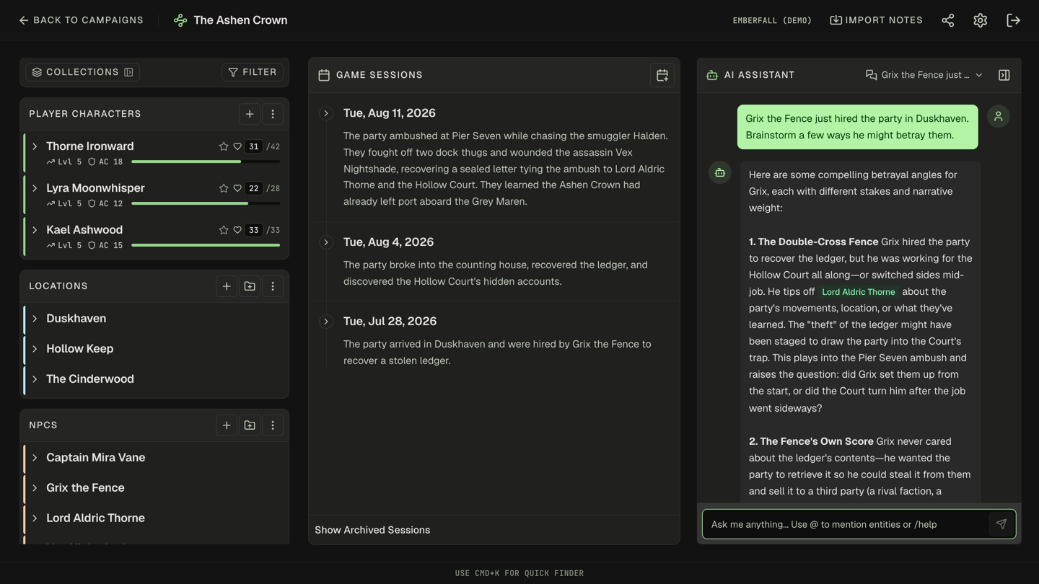Click Lyra Moonwhisper's HP progress bar

[x=206, y=204]
